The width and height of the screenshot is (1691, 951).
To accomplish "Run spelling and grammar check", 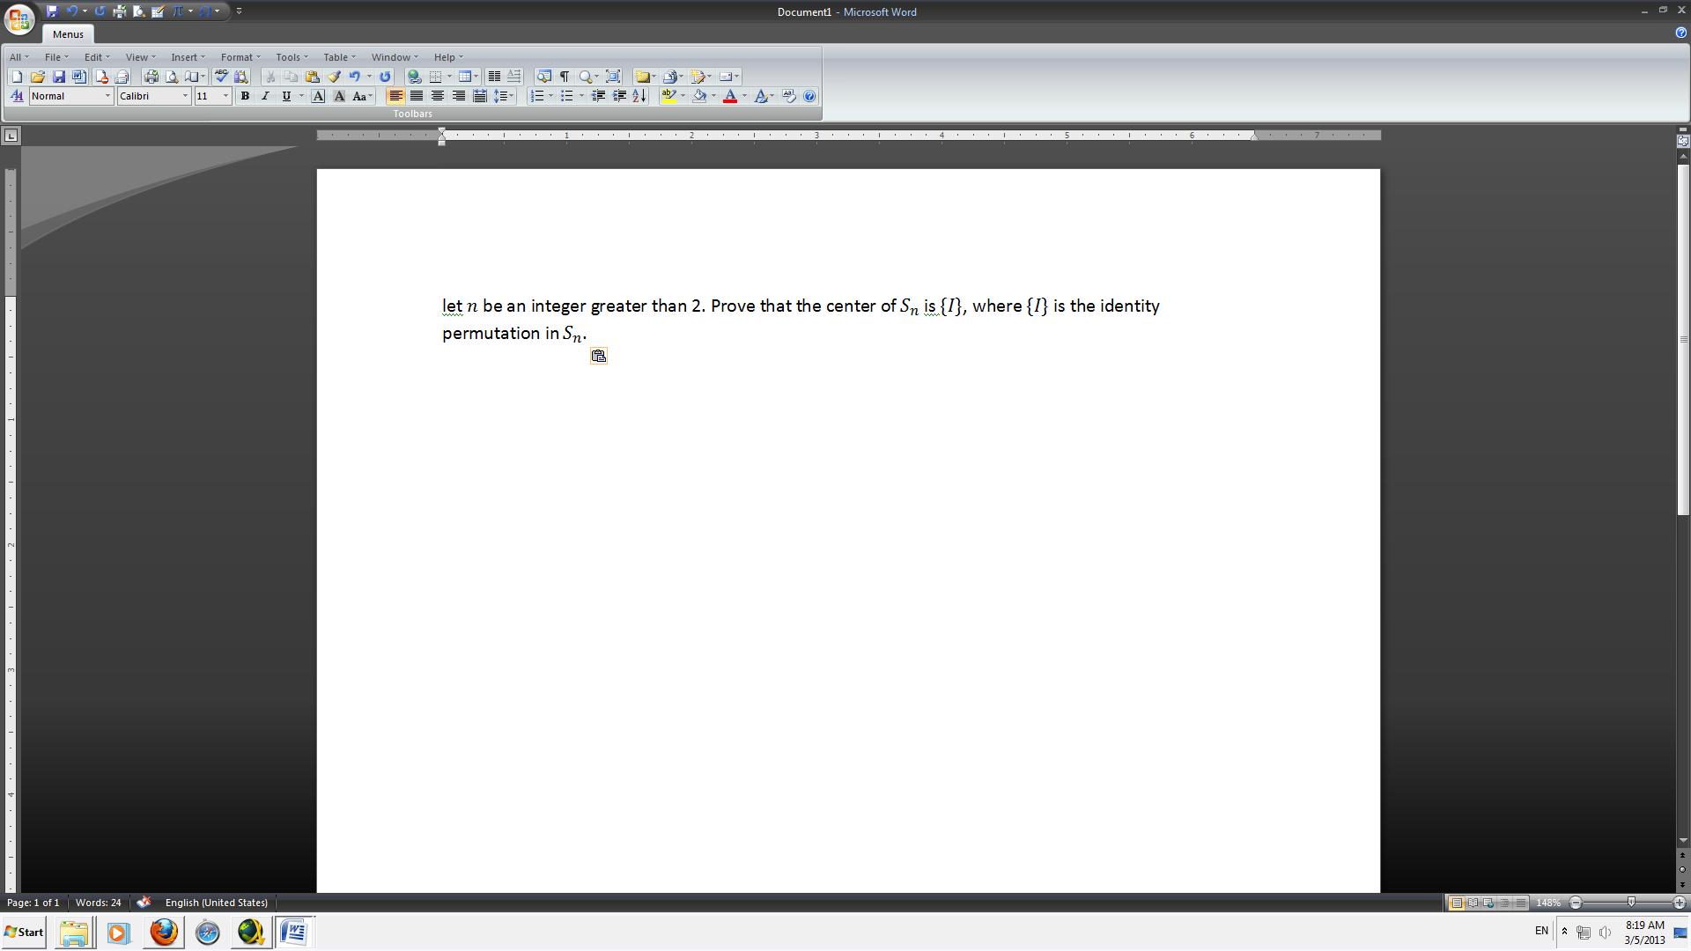I will click(222, 77).
